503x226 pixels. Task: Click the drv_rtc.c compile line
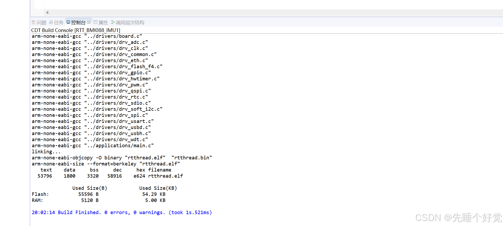click(x=90, y=97)
